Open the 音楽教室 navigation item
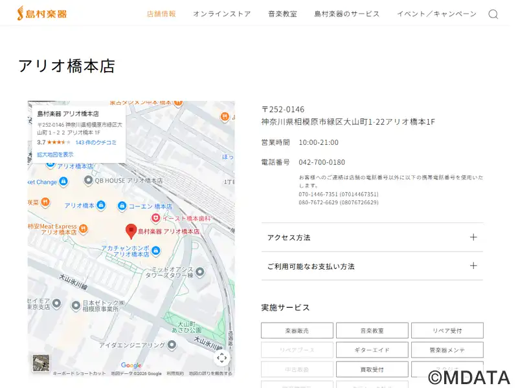 [x=282, y=14]
